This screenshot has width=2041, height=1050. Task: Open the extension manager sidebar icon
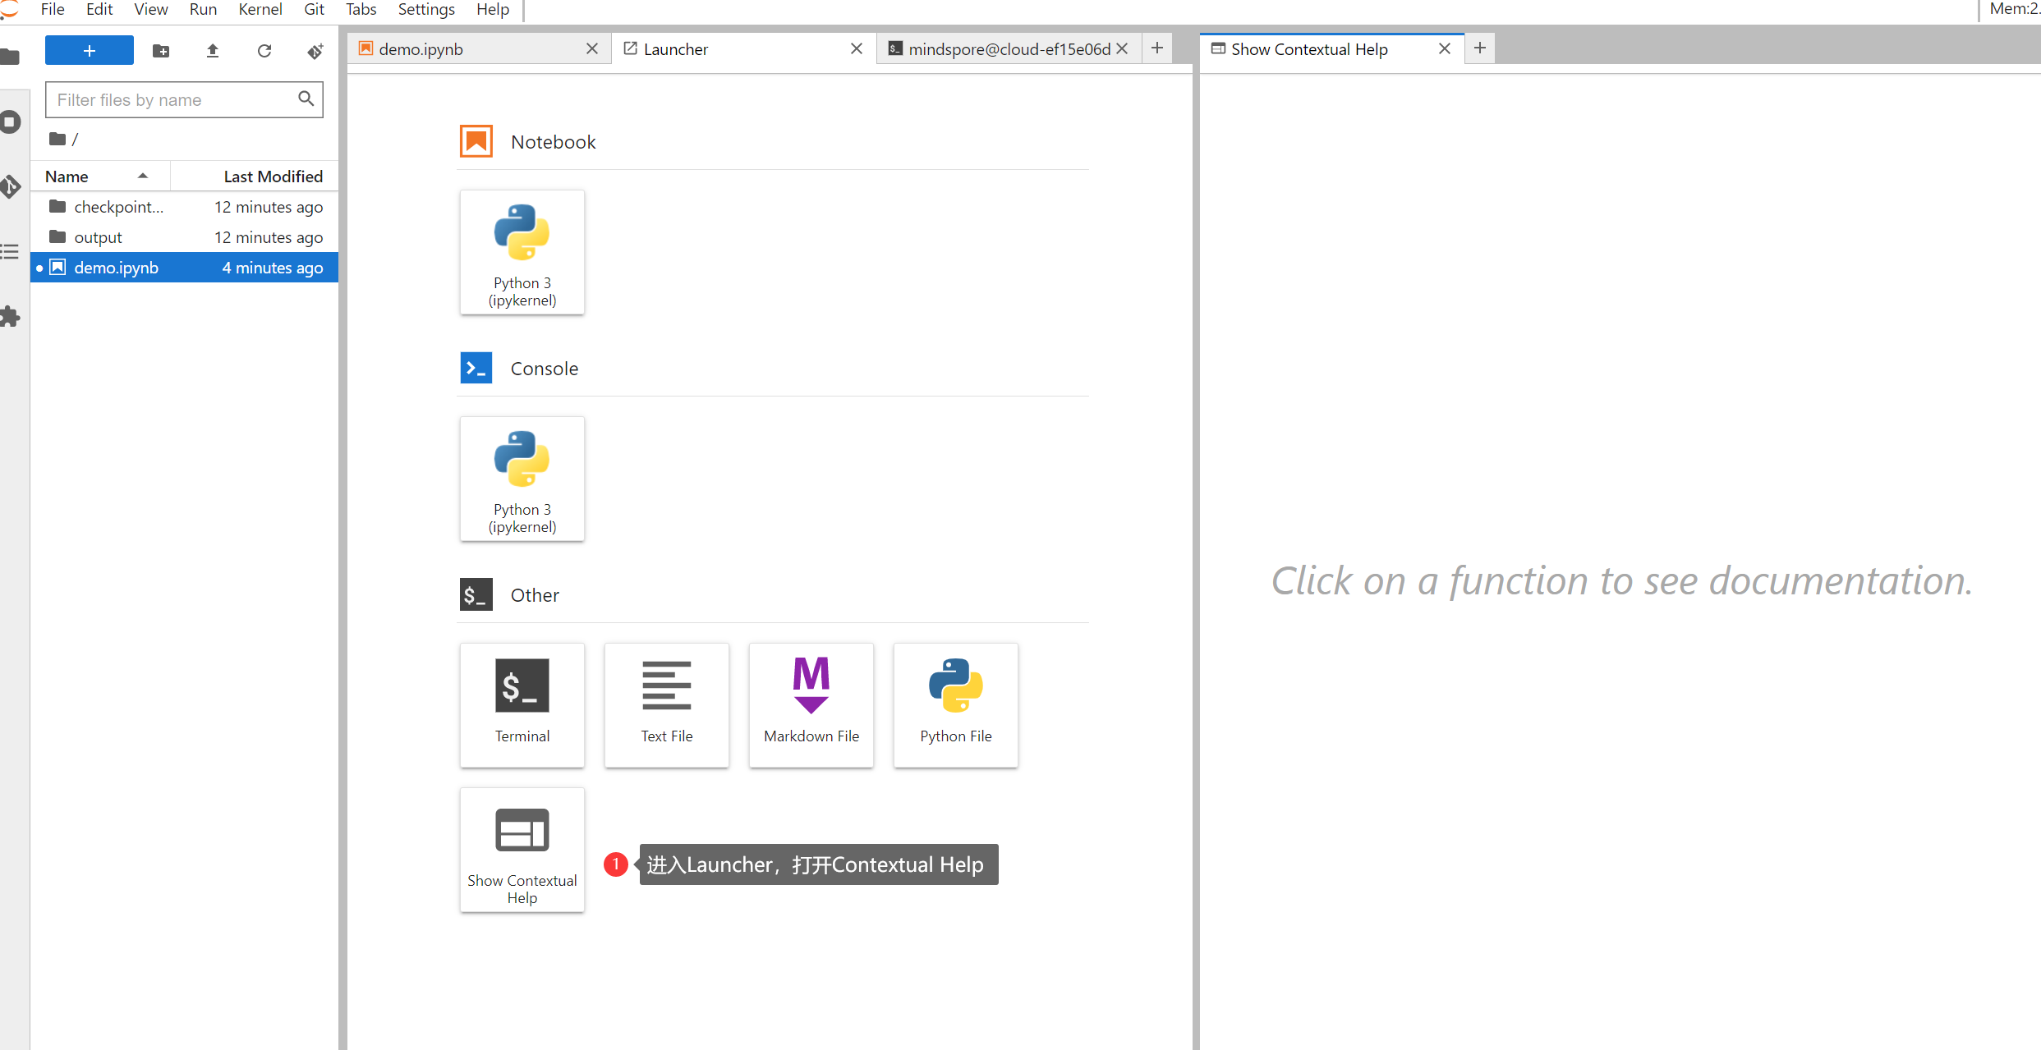pyautogui.click(x=10, y=317)
